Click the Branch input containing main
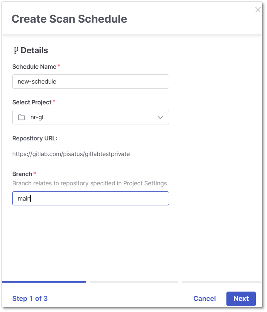This screenshot has width=267, height=312. [x=90, y=198]
